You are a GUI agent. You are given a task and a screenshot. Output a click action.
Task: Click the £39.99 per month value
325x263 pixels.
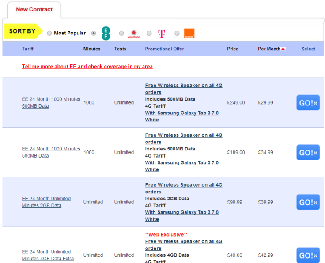tap(265, 202)
